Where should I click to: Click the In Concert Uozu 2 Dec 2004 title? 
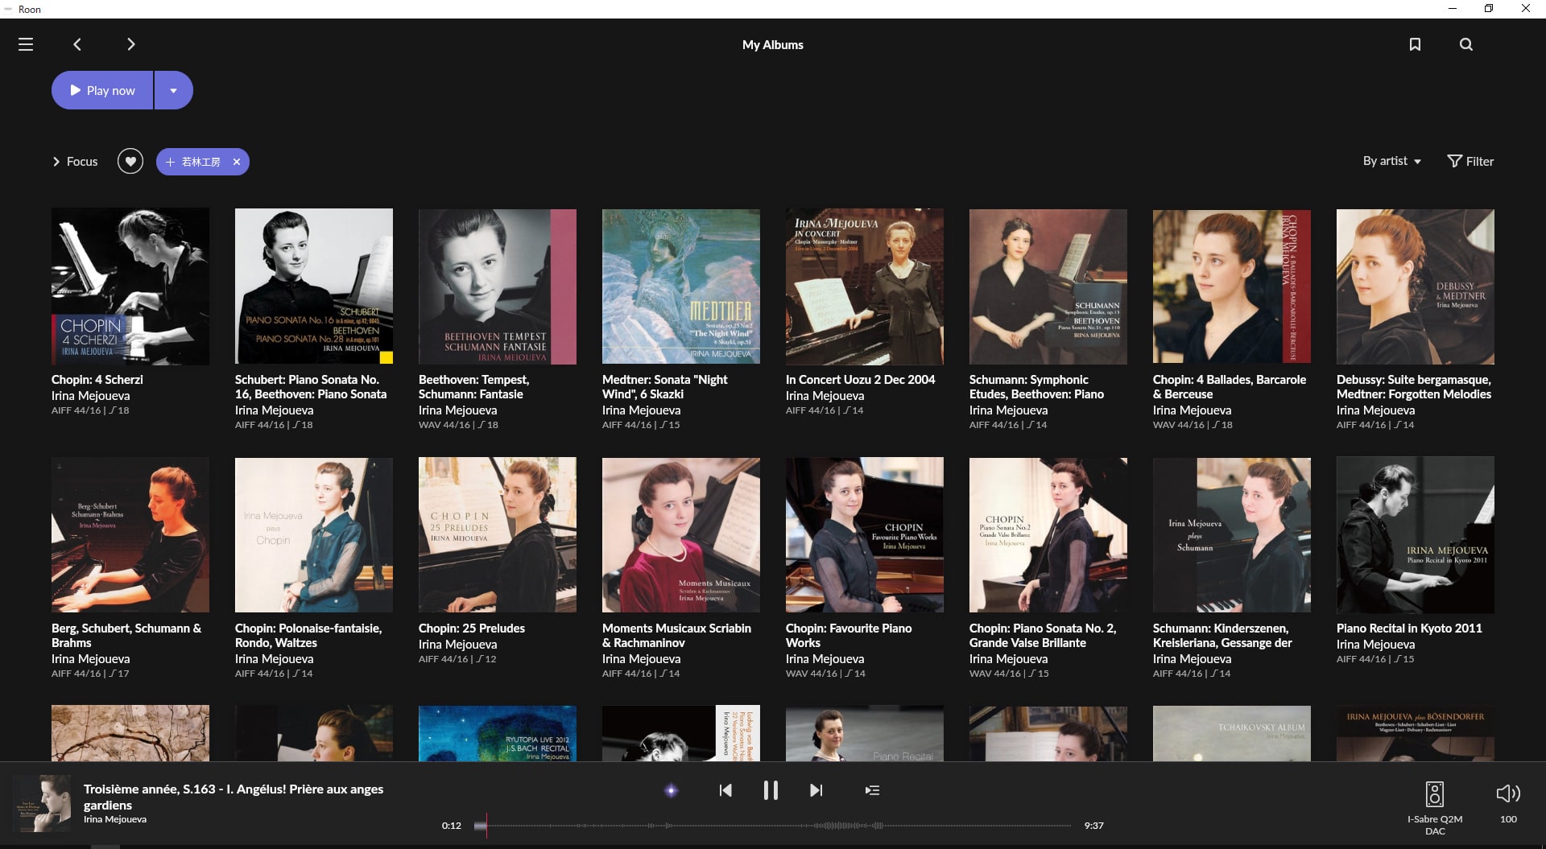861,380
